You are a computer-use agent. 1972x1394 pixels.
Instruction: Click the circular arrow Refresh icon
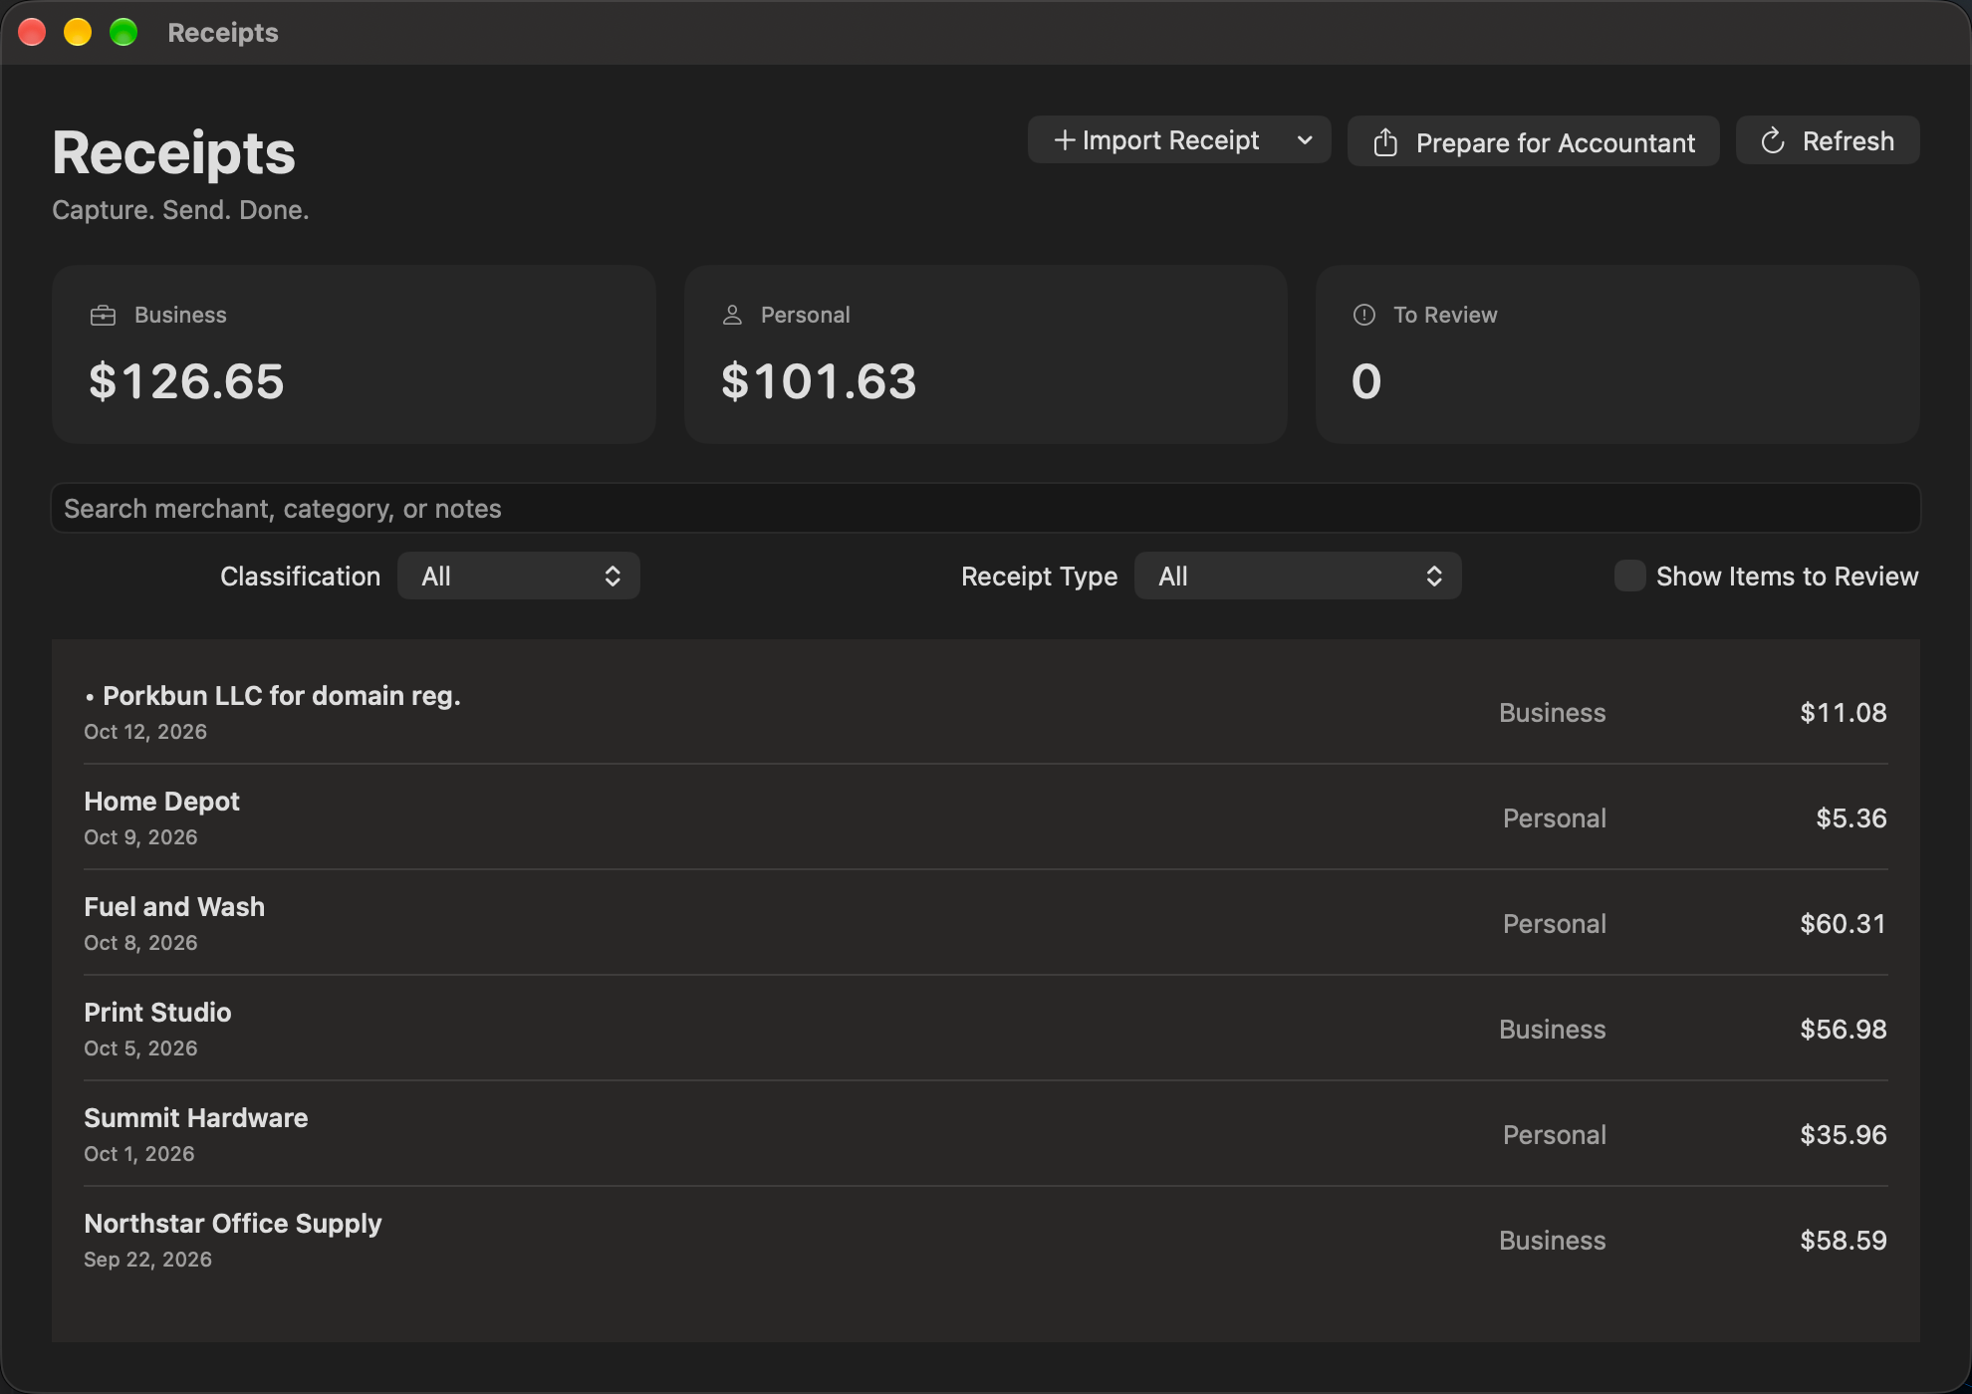[x=1772, y=141]
